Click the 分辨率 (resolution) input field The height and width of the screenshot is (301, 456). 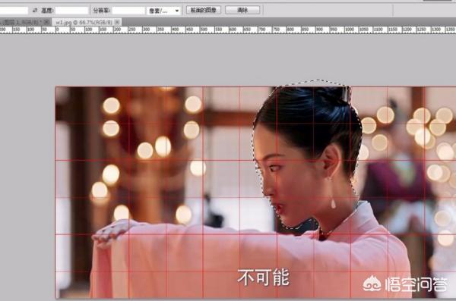pyautogui.click(x=128, y=11)
